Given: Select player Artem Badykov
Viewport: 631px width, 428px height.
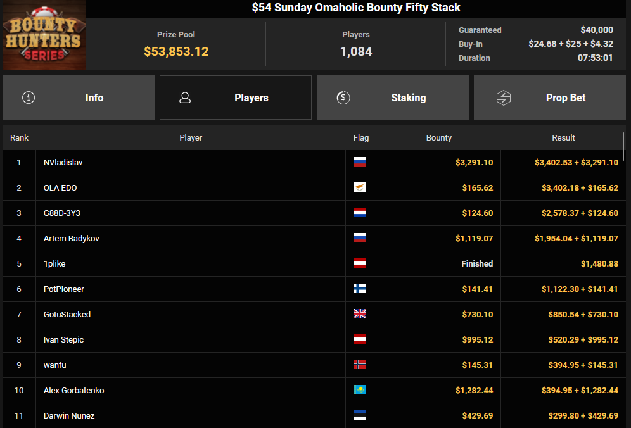Looking at the screenshot, I should coord(72,238).
